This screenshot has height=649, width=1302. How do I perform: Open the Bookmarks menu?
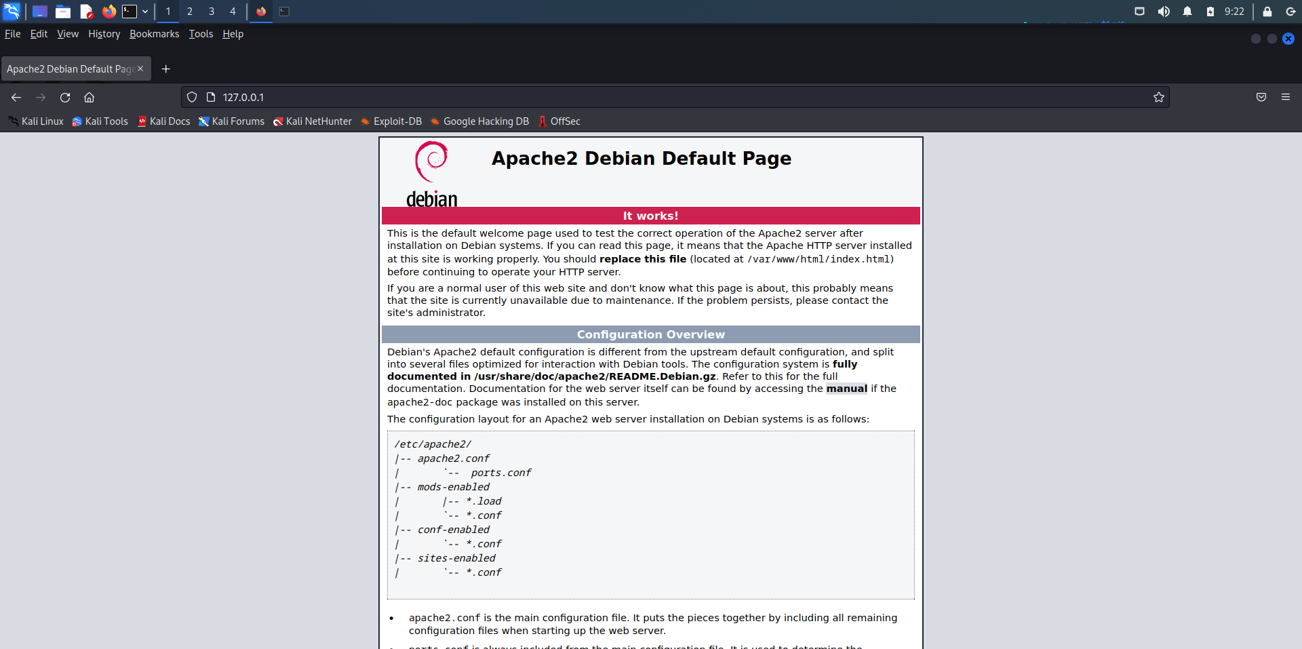pos(155,34)
